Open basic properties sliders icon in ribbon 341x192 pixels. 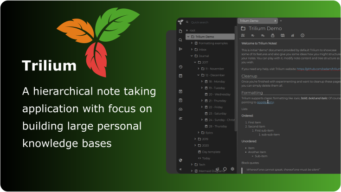point(243,35)
